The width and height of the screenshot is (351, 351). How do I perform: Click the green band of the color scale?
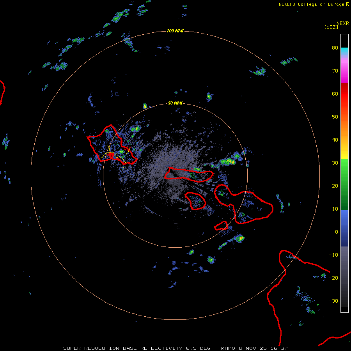[x=344, y=184]
